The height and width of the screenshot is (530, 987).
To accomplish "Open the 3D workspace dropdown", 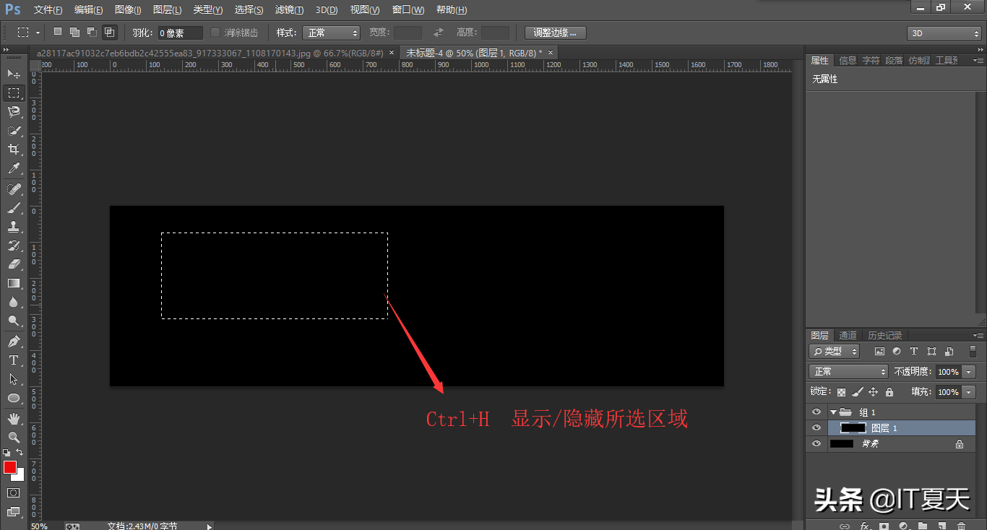I will pos(944,33).
